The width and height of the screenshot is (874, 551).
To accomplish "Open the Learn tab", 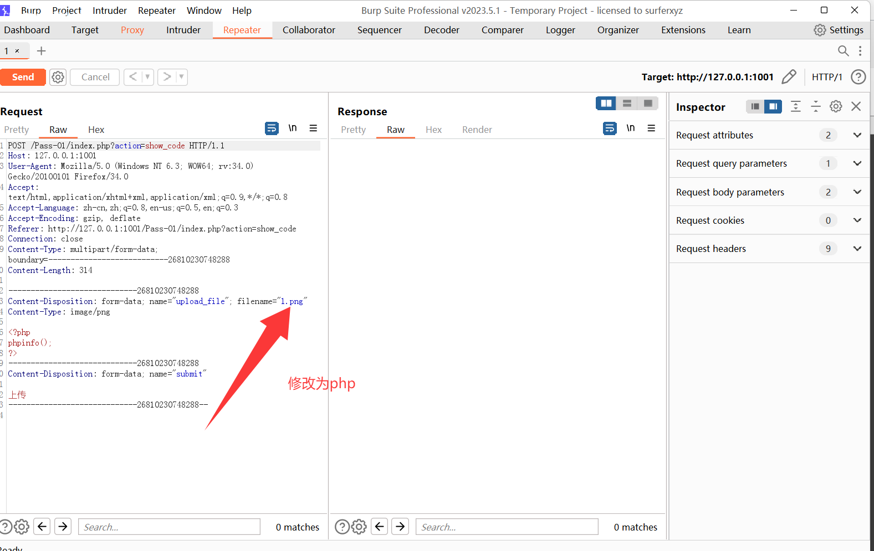I will (739, 30).
